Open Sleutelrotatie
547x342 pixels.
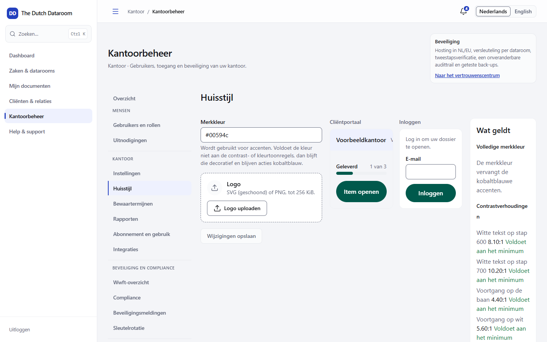(x=150, y=328)
